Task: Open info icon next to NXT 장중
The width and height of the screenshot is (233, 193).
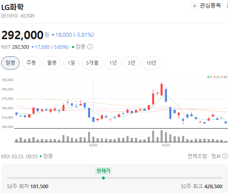Action: pos(90,47)
